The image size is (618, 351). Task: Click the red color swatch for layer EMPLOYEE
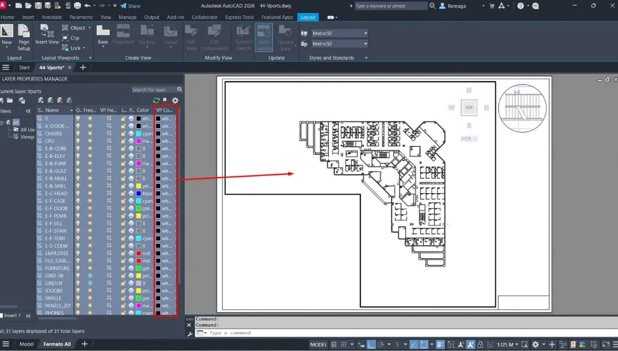click(139, 253)
